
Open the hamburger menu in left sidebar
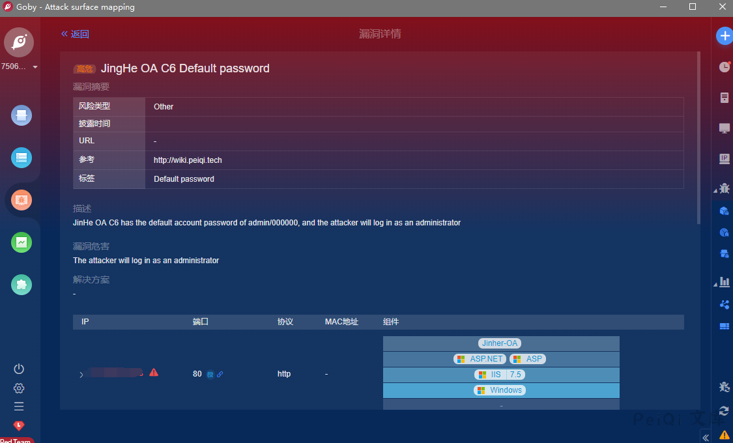tap(19, 407)
